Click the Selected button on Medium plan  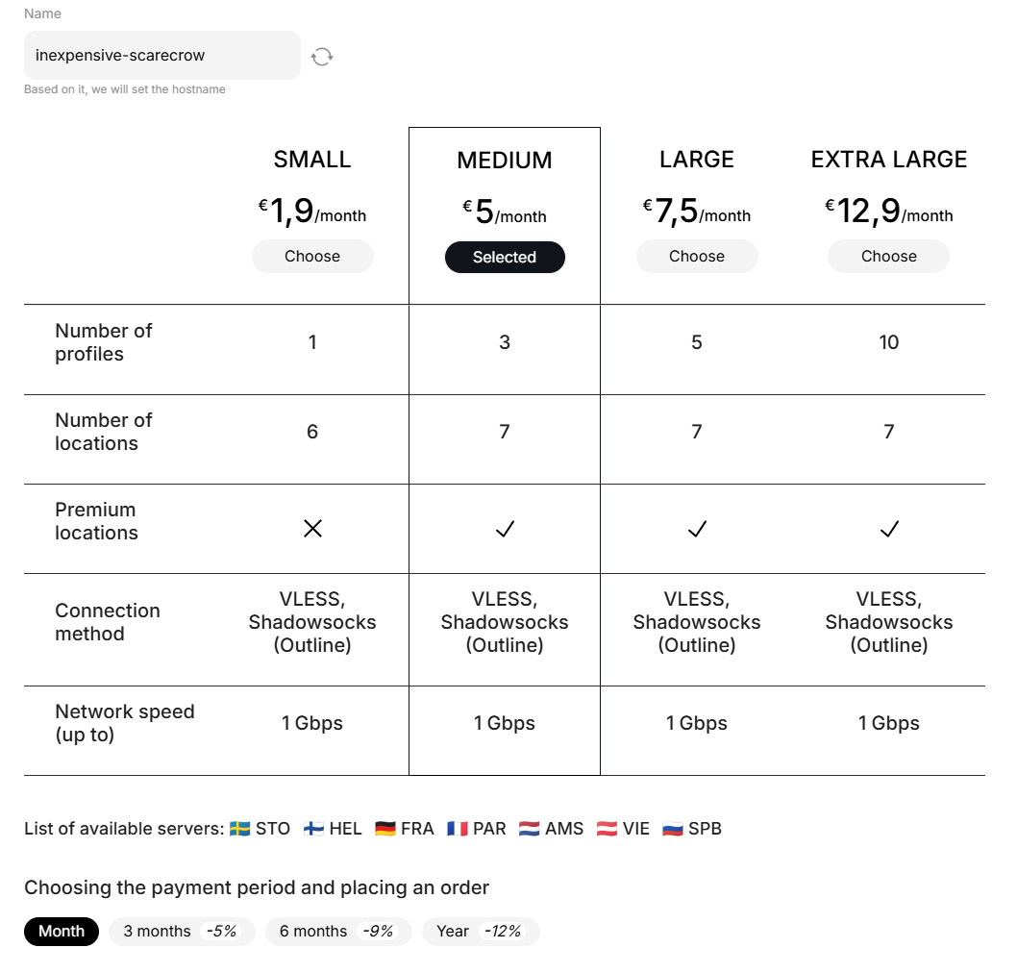[x=505, y=258]
